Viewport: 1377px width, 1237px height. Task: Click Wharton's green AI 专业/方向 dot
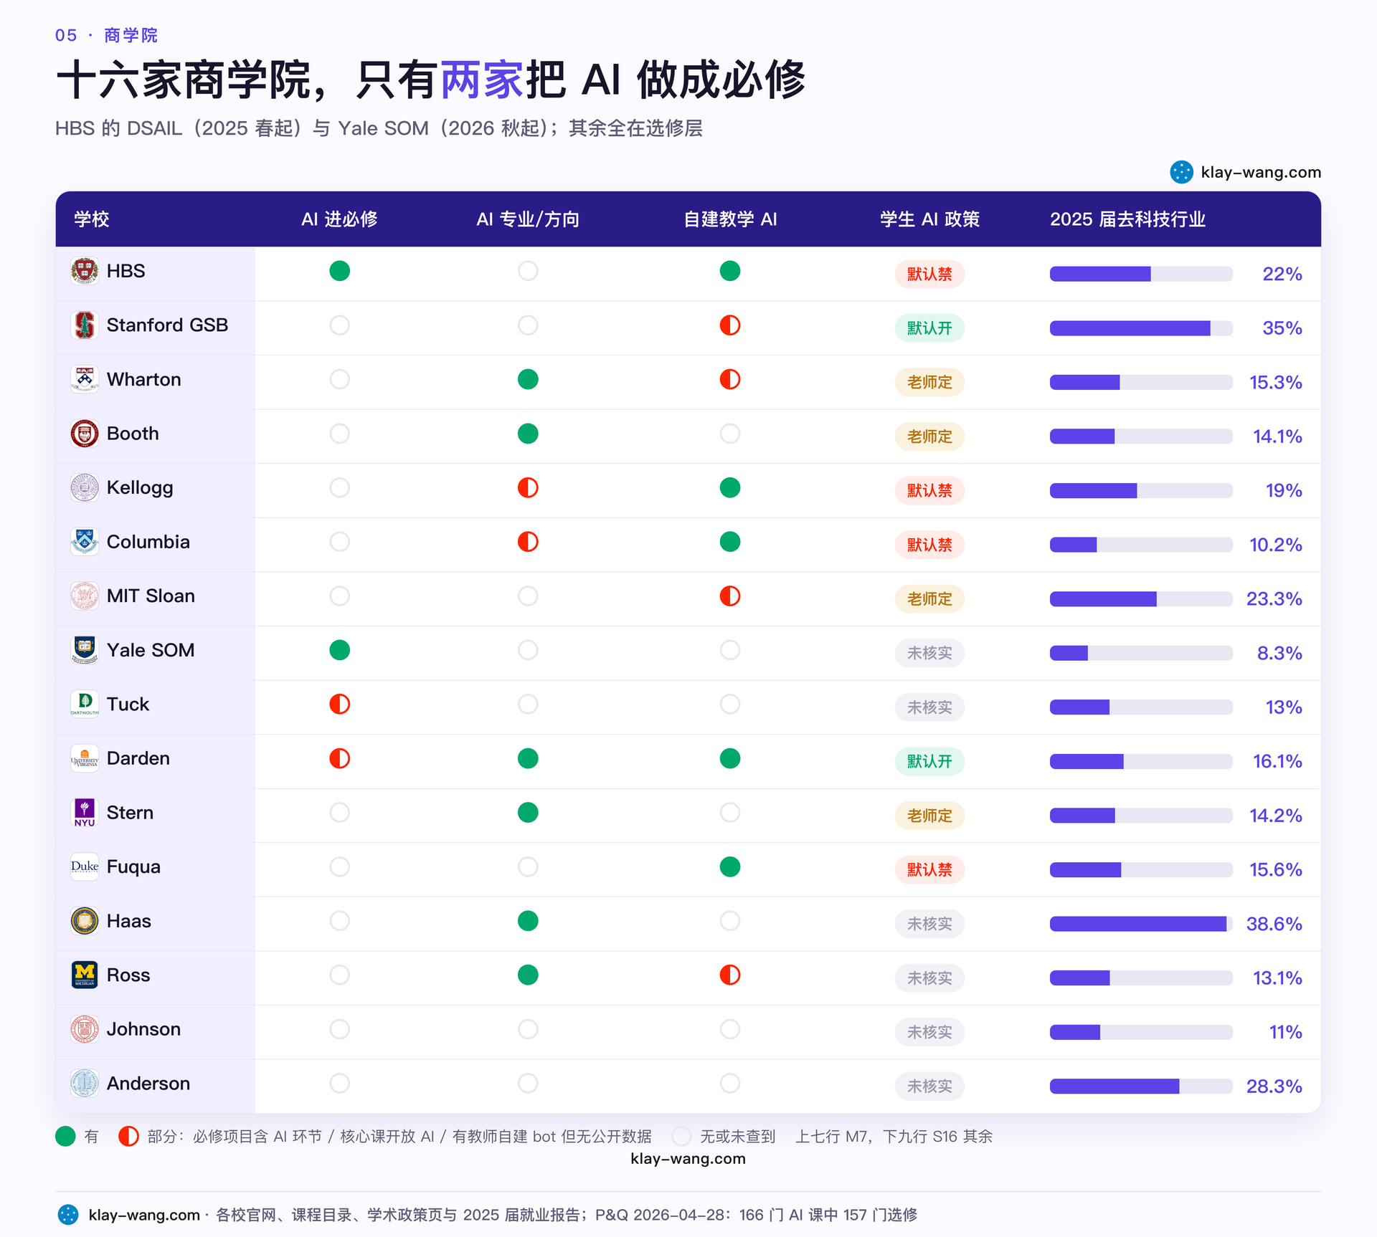point(528,379)
